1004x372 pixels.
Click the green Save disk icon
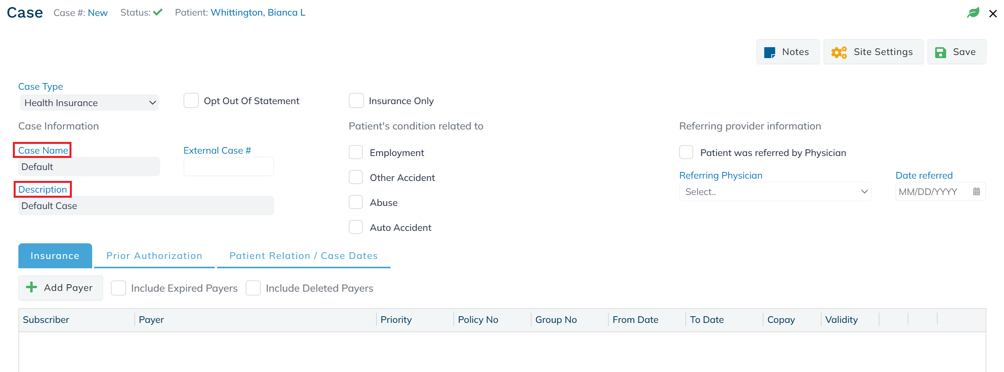[x=940, y=52]
